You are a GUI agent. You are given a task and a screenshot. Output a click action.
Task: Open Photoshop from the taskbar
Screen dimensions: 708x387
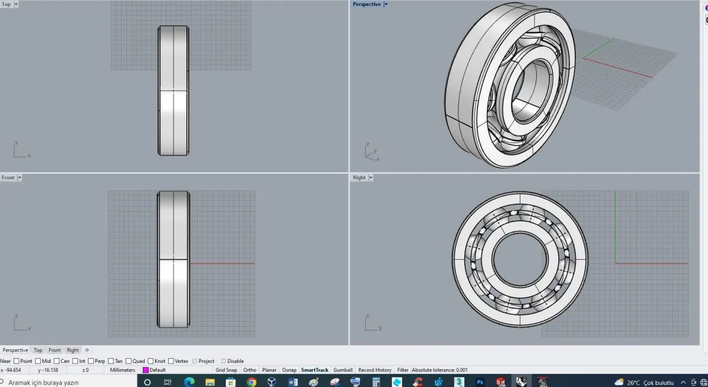pyautogui.click(x=480, y=382)
